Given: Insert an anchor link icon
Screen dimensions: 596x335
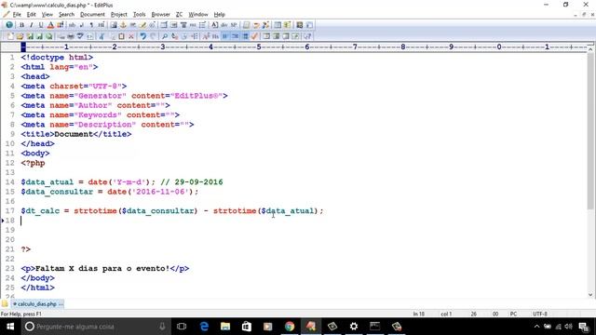Looking at the screenshot, I should coord(123,25).
